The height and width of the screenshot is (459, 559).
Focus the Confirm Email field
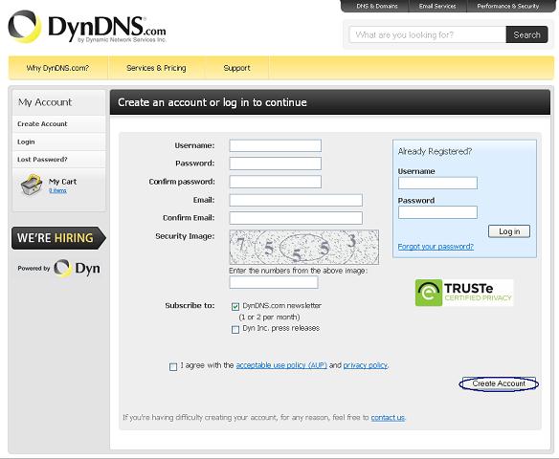coord(296,218)
